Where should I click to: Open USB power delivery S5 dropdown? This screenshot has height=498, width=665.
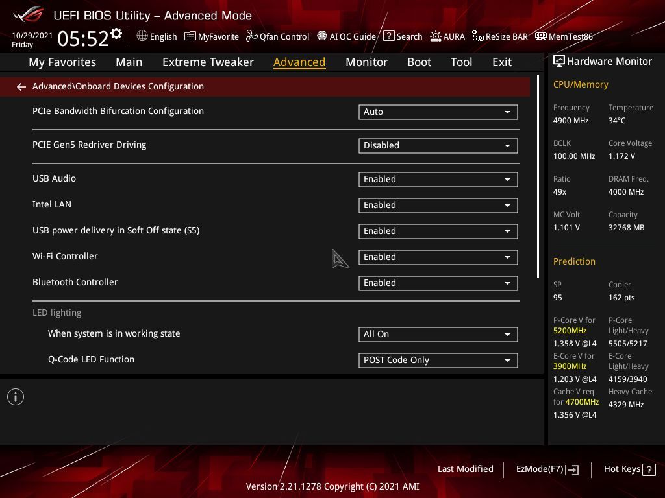point(438,231)
